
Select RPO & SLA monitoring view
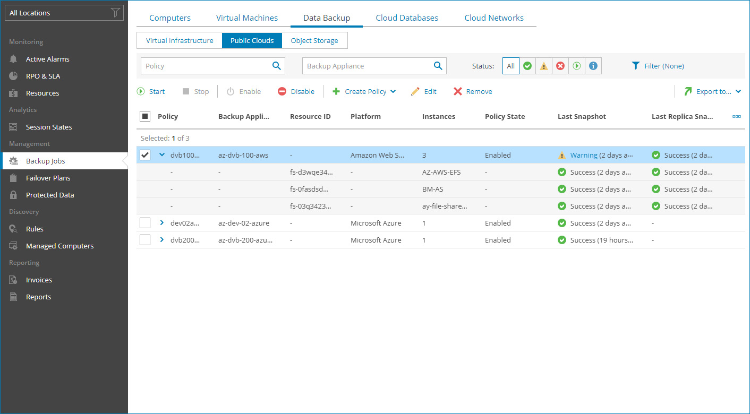43,76
